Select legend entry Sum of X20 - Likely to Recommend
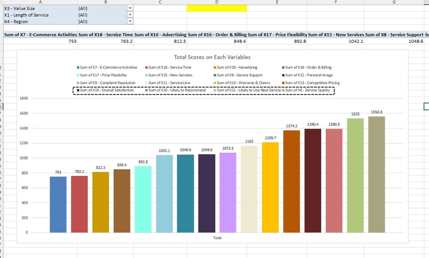429x258 pixels. [175, 90]
